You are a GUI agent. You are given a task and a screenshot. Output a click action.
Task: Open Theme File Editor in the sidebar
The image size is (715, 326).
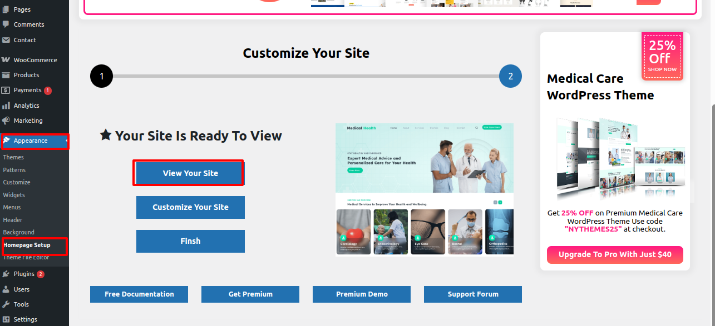tap(26, 257)
